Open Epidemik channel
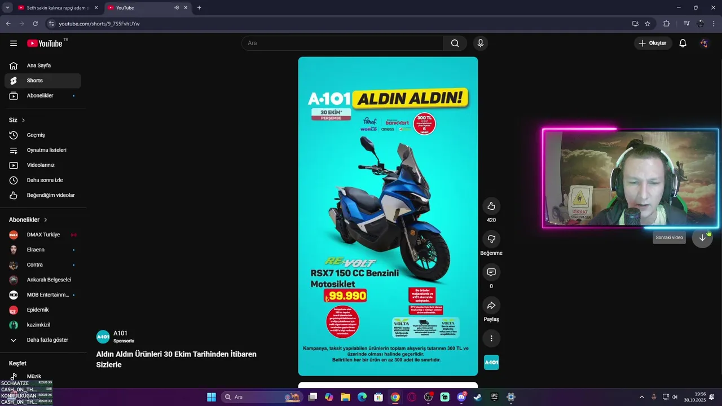The height and width of the screenshot is (406, 722). pyautogui.click(x=43, y=310)
